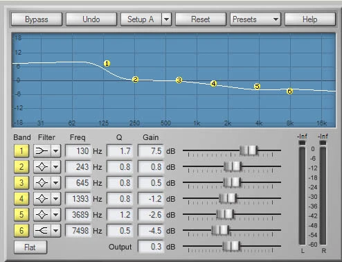
Task: Click the Setup A button
Action: click(141, 19)
